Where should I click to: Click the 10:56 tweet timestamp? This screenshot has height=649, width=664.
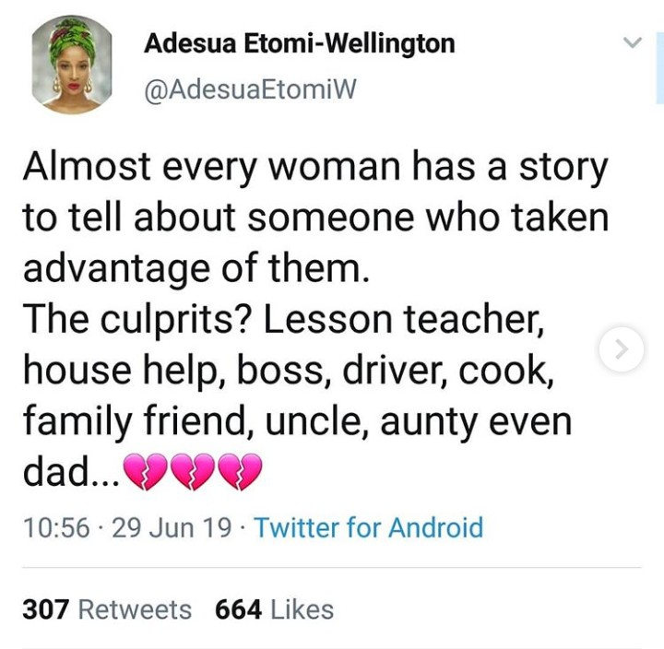pyautogui.click(x=56, y=527)
